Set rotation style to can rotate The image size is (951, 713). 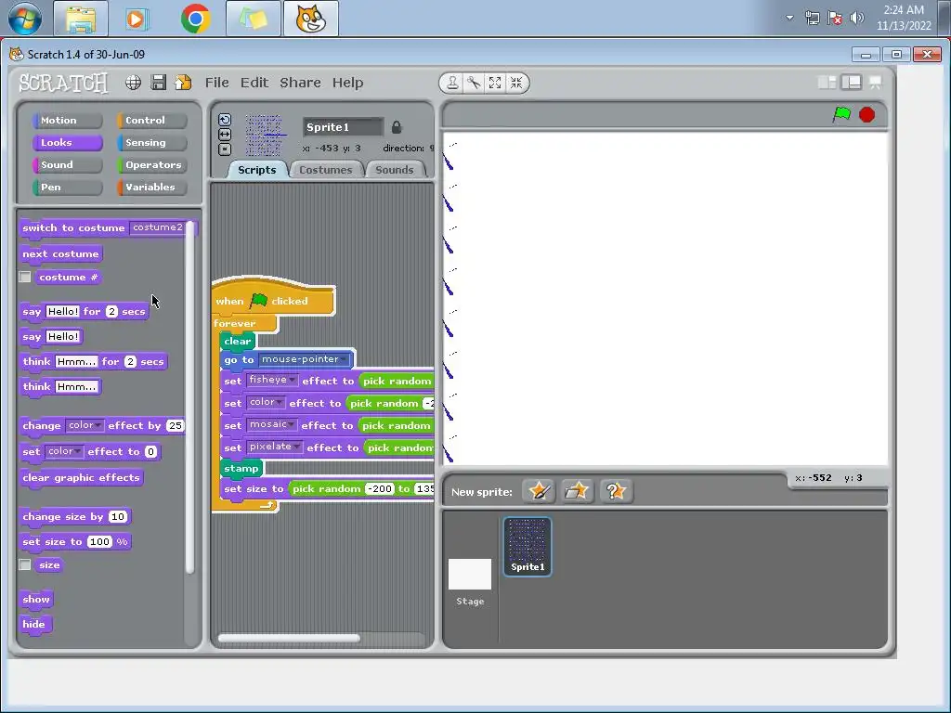pyautogui.click(x=225, y=120)
